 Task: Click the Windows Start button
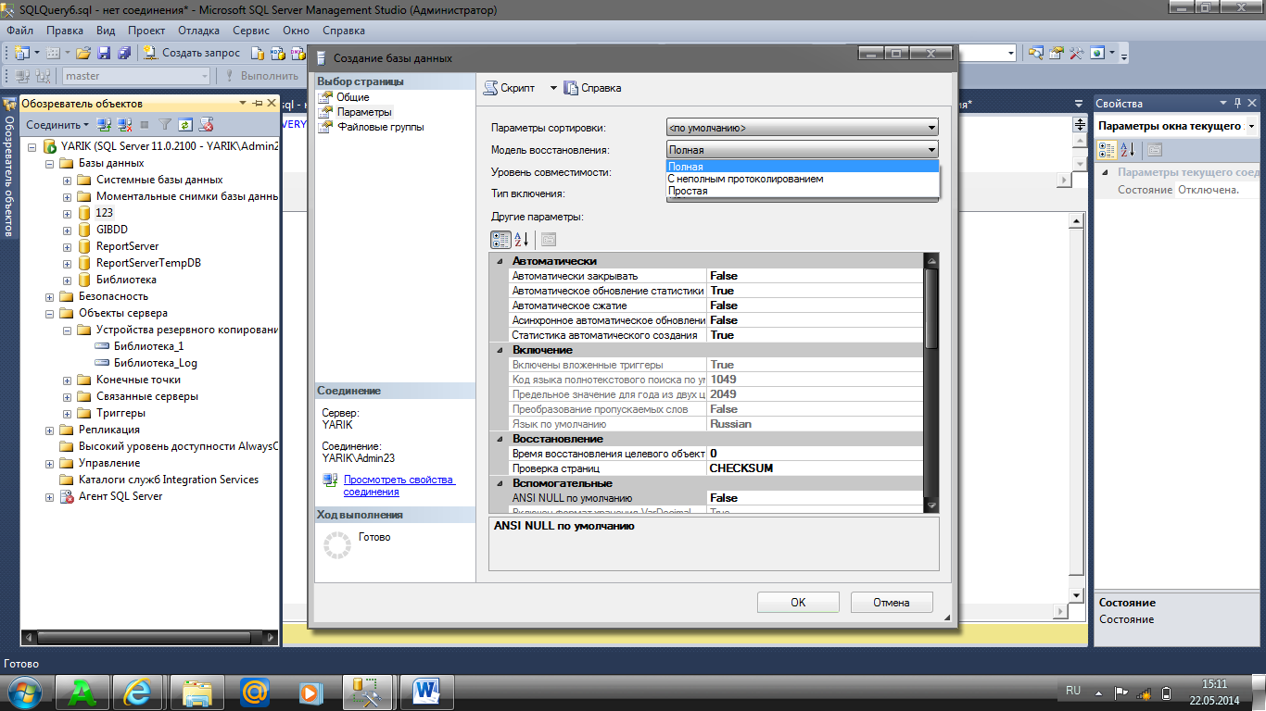coord(23,691)
